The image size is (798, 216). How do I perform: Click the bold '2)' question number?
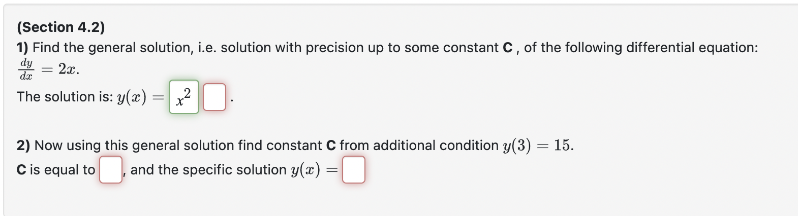(23, 146)
